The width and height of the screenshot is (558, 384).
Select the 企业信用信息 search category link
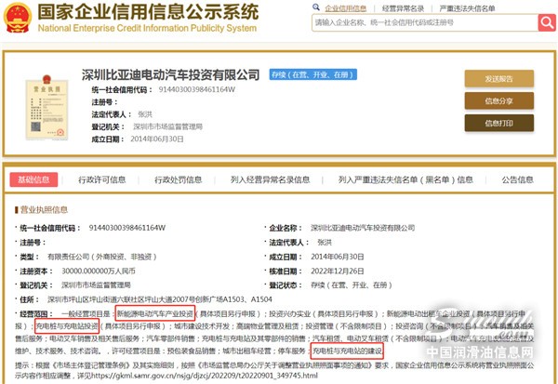click(x=346, y=8)
